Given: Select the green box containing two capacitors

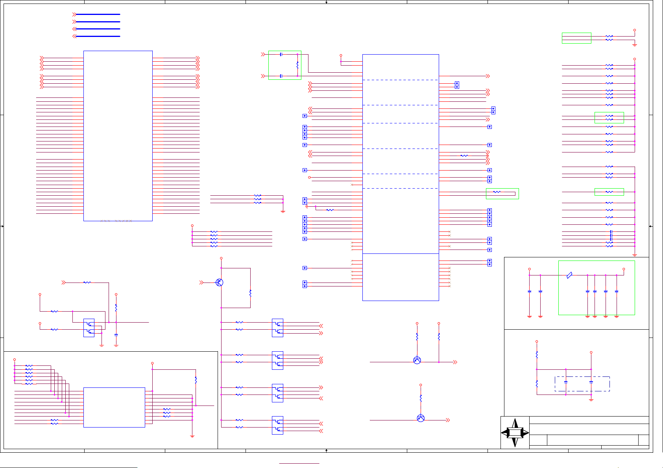Looking at the screenshot, I should (x=285, y=65).
